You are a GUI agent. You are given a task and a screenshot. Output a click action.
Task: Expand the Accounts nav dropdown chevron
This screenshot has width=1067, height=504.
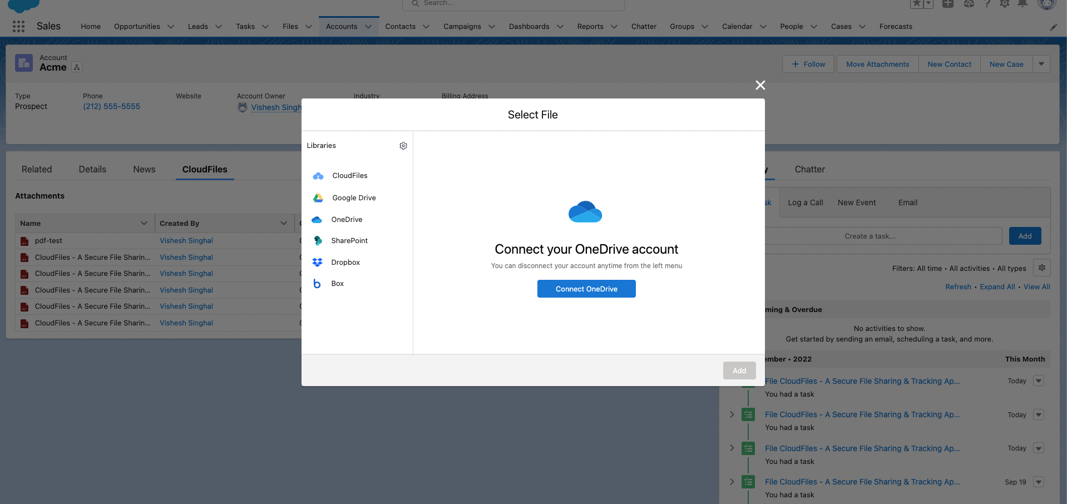(368, 27)
